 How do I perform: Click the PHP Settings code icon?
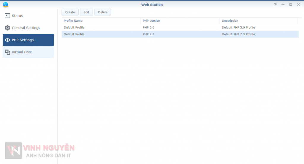point(7,40)
